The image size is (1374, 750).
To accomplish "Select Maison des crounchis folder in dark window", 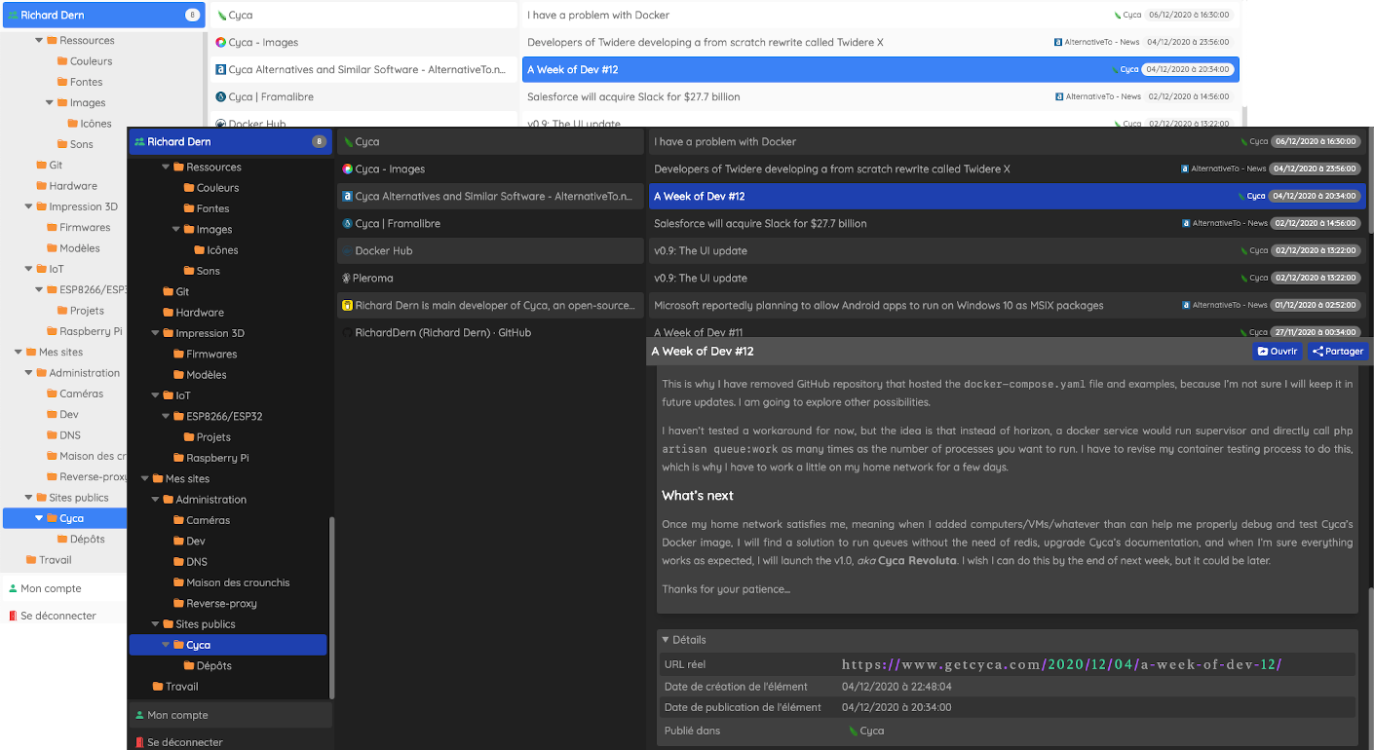I will 228,582.
